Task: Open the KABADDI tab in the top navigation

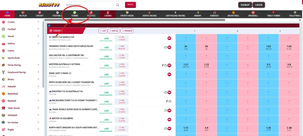Action: point(214,14)
